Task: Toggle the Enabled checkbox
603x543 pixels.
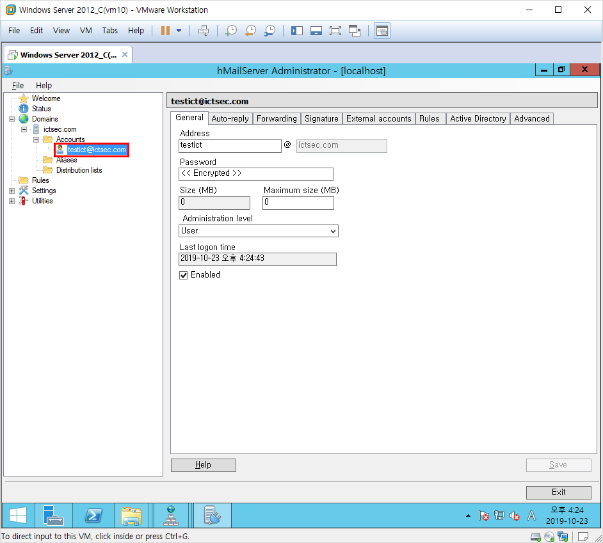Action: click(x=184, y=275)
